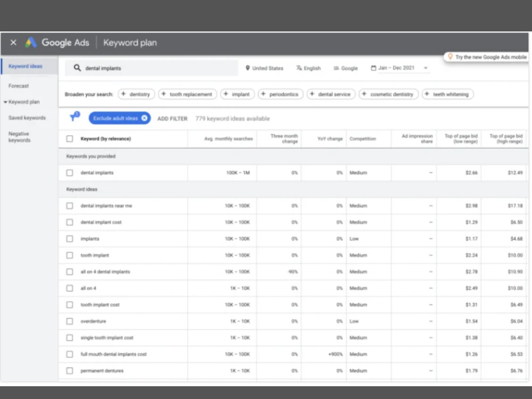Image resolution: width=532 pixels, height=399 pixels.
Task: Click the plus icon on periodontics chip
Action: 263,94
